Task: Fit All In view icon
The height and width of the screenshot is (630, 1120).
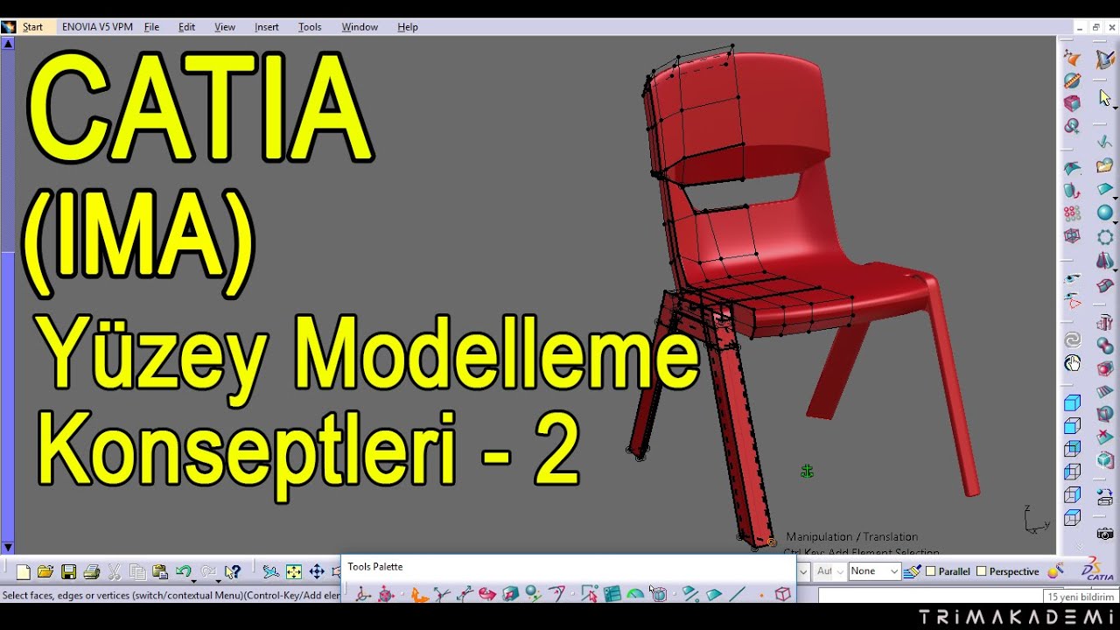Action: pyautogui.click(x=294, y=572)
